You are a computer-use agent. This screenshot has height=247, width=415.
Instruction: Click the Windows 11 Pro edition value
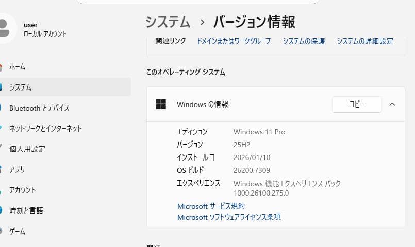pos(259,132)
